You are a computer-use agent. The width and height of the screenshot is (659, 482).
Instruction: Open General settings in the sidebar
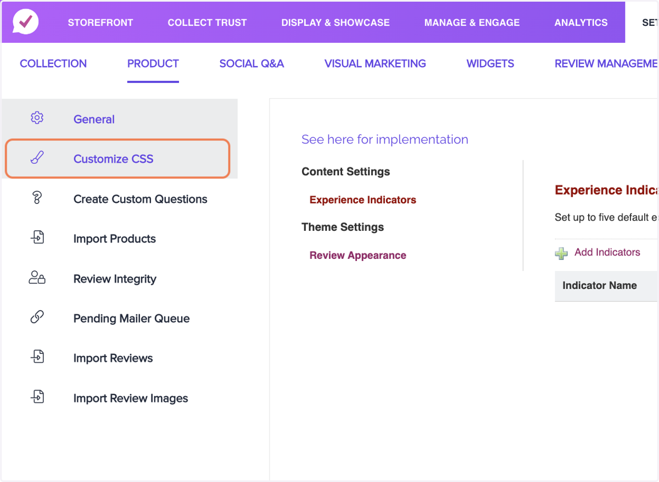120,119
